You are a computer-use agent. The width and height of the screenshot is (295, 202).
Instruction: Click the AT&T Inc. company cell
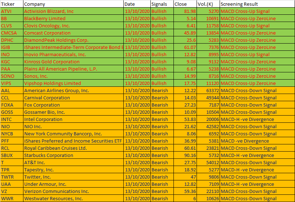[x=73, y=162]
